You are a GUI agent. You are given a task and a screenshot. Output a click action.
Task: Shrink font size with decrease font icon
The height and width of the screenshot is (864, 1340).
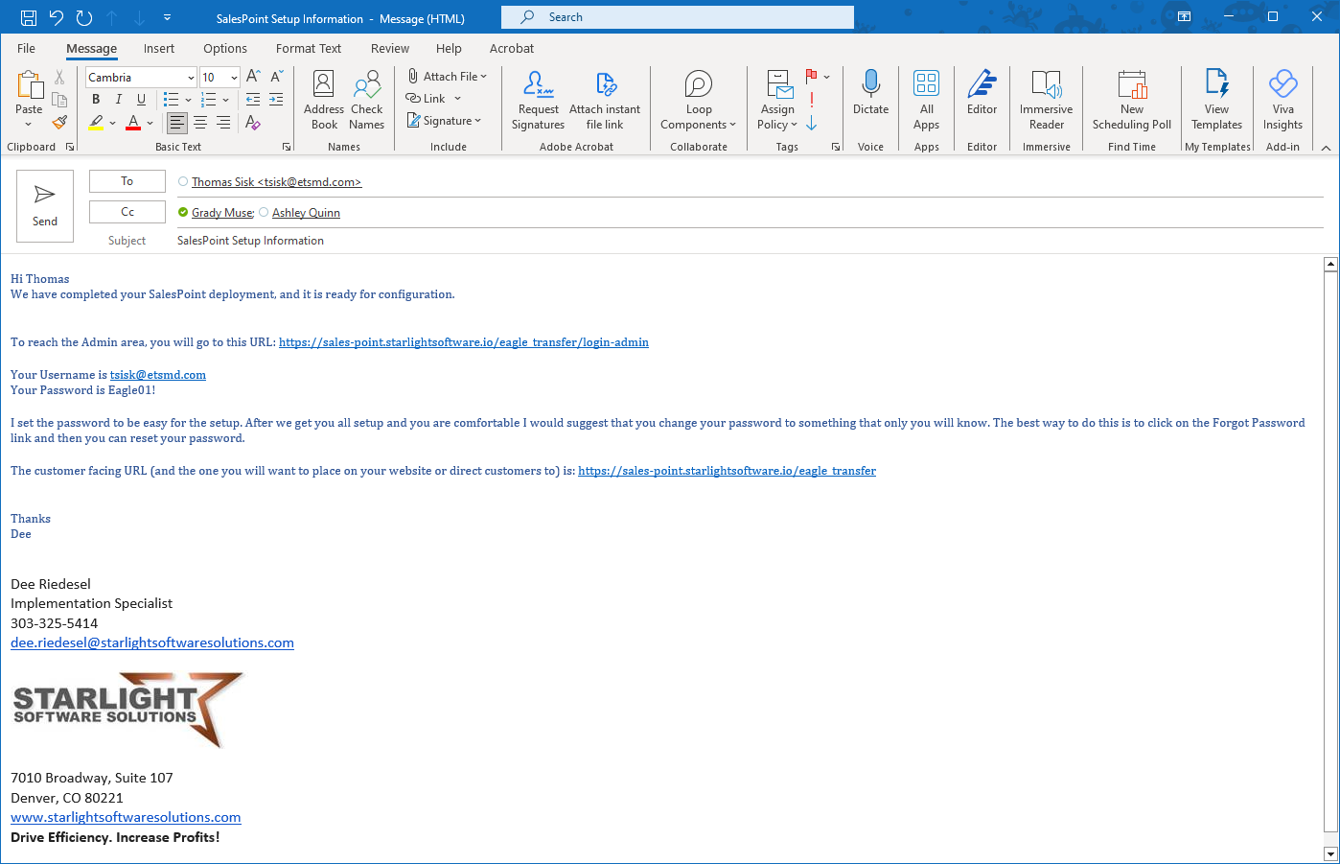coord(276,77)
